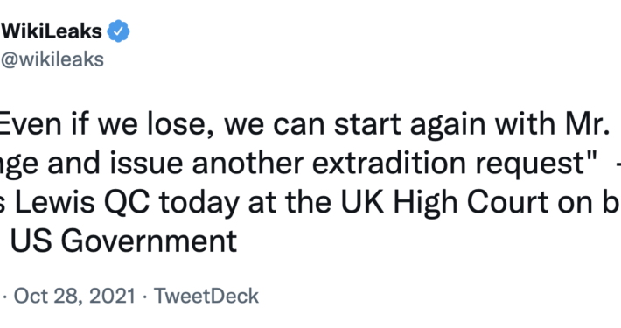This screenshot has width=621, height=328.
Task: Click the word "Even" in the tweet
Action: pyautogui.click(x=31, y=123)
